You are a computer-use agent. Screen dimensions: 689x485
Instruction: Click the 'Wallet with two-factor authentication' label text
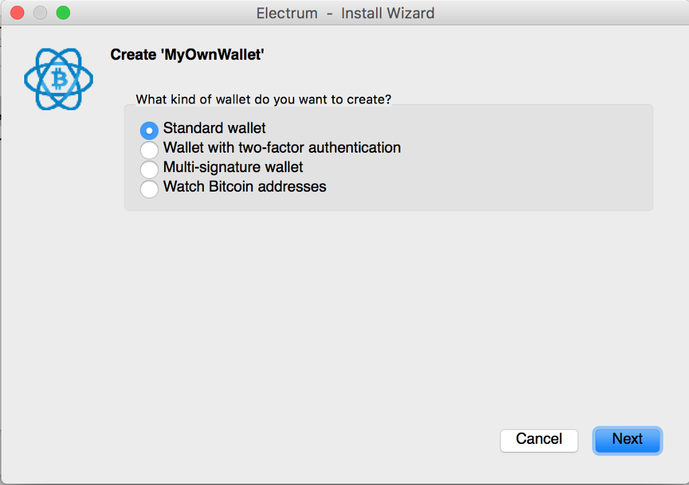pos(282,148)
